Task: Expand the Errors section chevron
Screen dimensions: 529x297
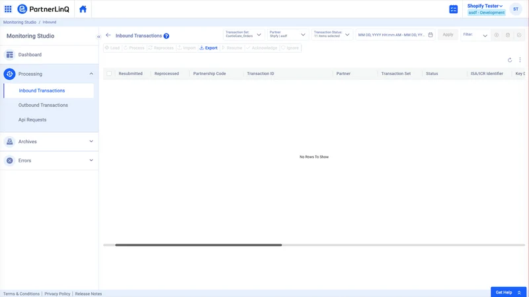Action: point(91,160)
